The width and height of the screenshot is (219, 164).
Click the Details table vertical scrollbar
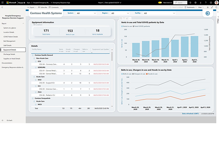[x=112, y=56]
